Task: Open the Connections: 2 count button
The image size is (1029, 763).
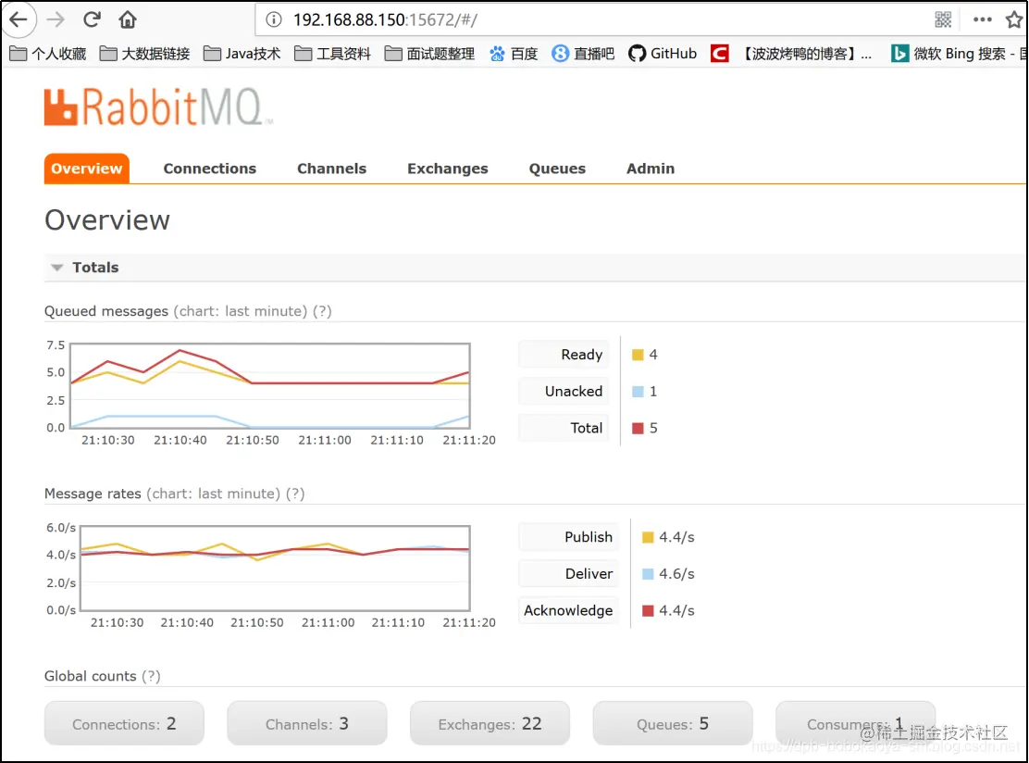Action: [x=124, y=723]
